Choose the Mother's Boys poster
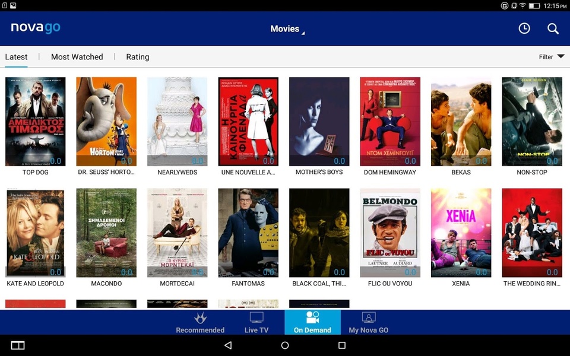Image resolution: width=570 pixels, height=356 pixels. click(319, 121)
